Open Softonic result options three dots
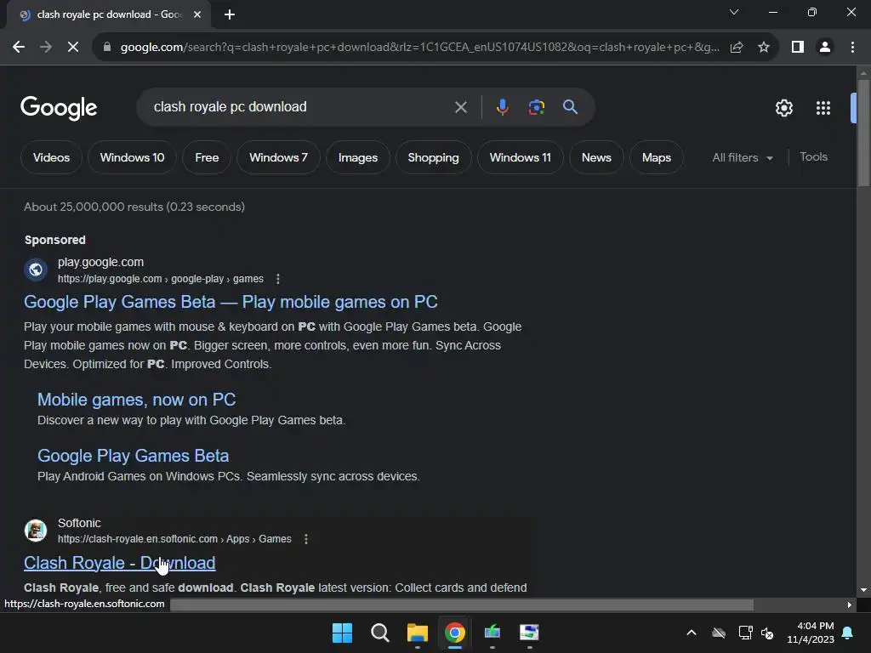This screenshot has width=871, height=653. (x=306, y=539)
